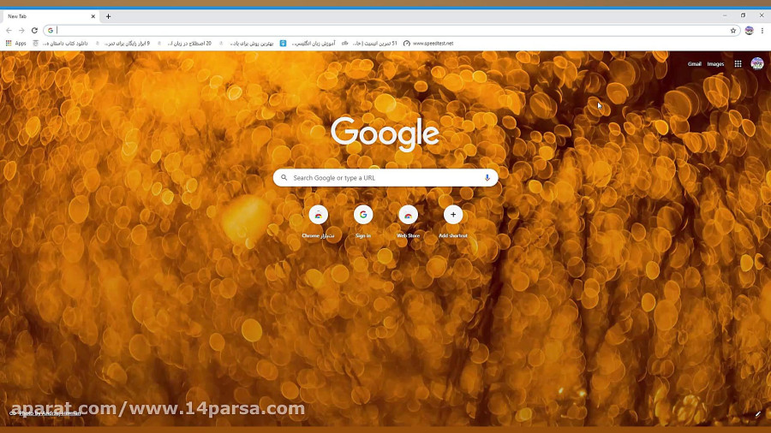Click the Add shortcut button
Image resolution: width=771 pixels, height=433 pixels.
(453, 222)
